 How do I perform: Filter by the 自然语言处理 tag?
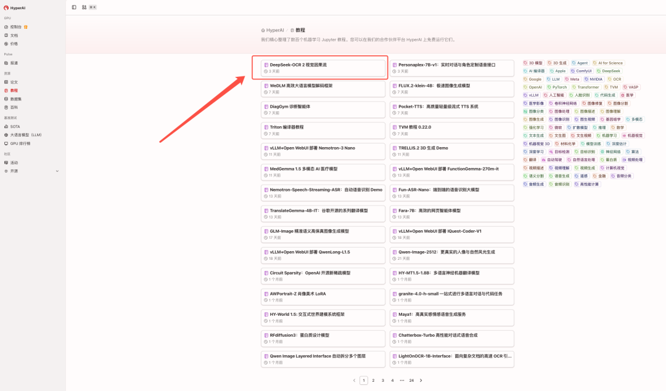pos(581,160)
